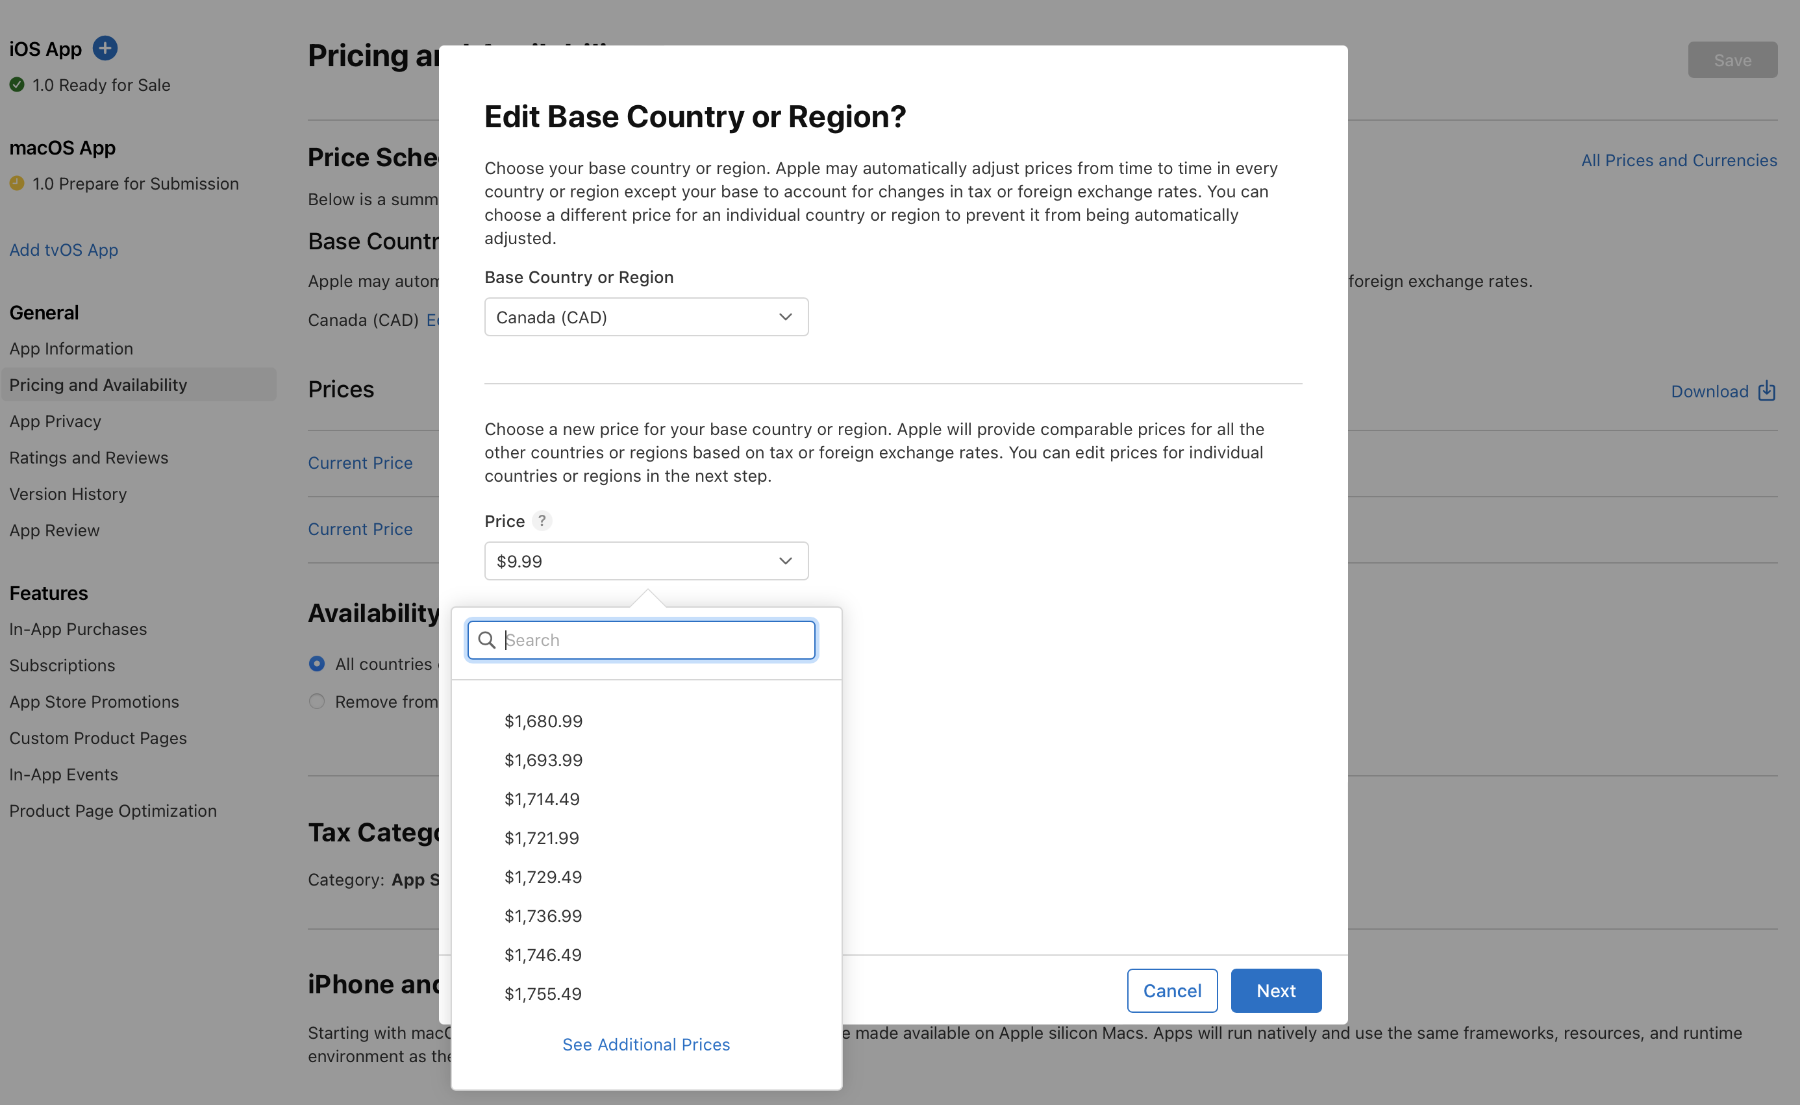Select Pricing and Availability menu item
This screenshot has height=1105, width=1800.
click(x=97, y=383)
